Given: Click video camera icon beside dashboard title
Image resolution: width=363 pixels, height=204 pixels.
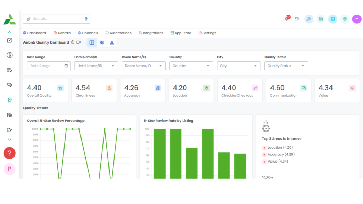Looking at the screenshot, I should pyautogui.click(x=78, y=42).
